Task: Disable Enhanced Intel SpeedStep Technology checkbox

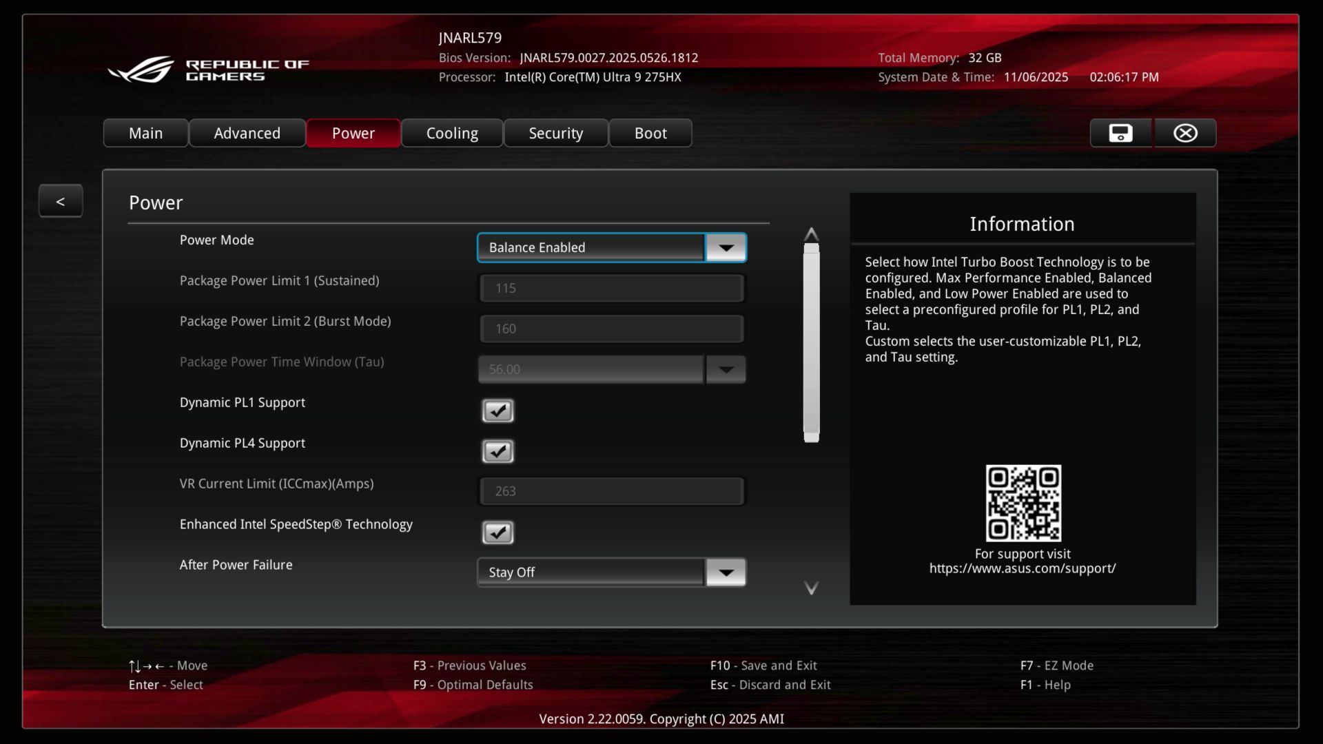Action: [x=498, y=533]
